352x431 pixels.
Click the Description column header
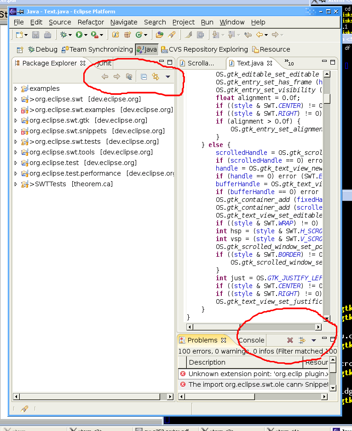pos(207,362)
